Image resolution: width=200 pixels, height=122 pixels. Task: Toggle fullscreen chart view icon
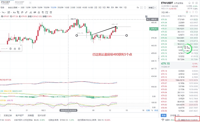141,8
